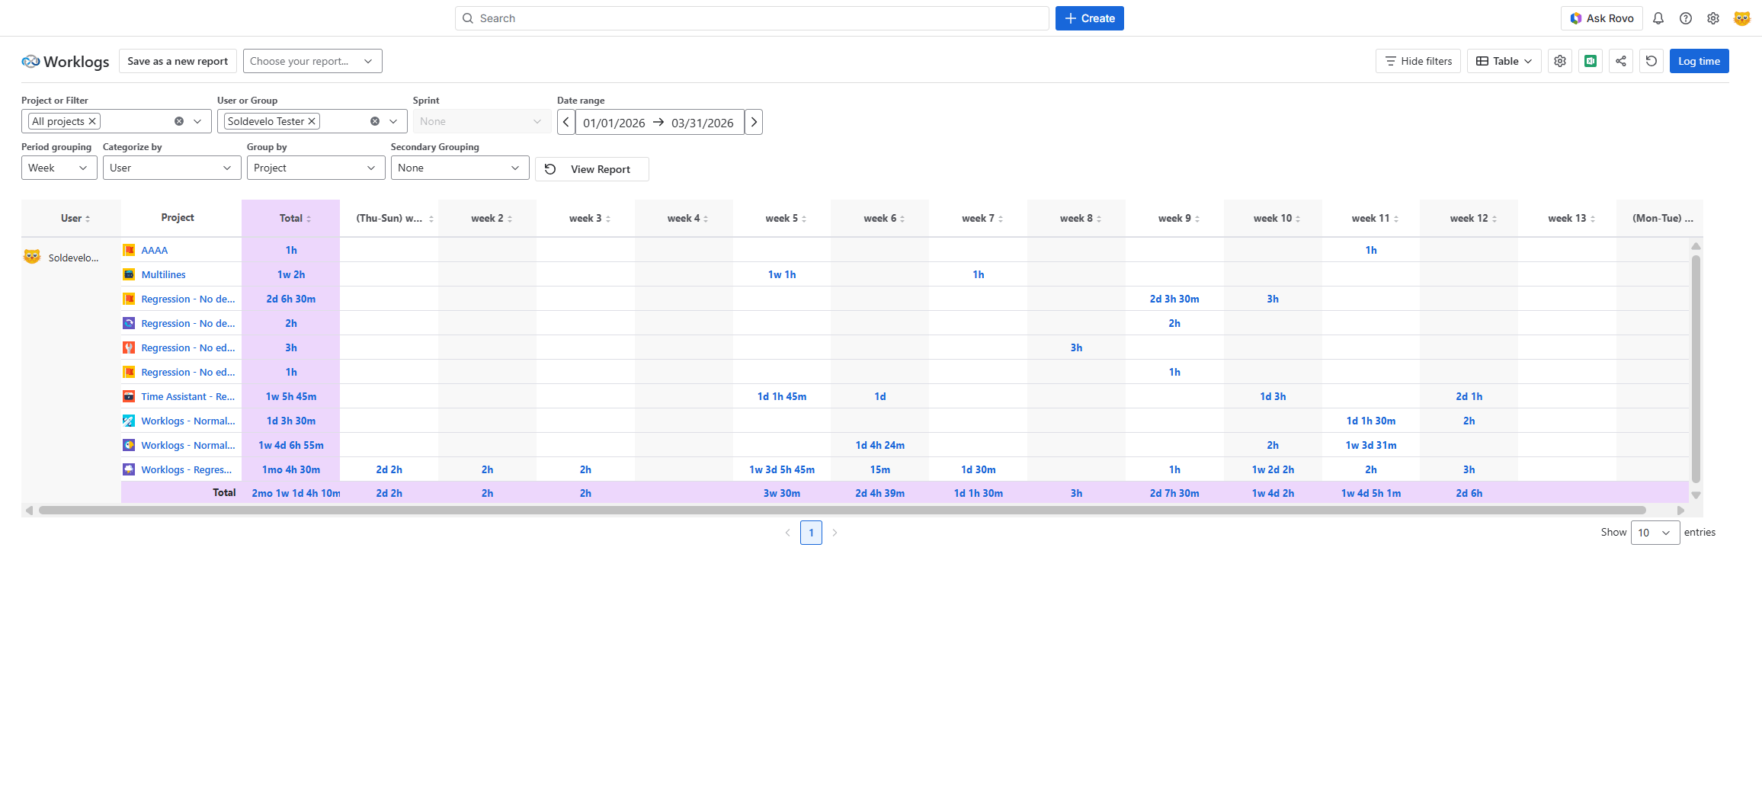This screenshot has width=1762, height=794.
Task: Share the worklogs report
Action: 1621,61
